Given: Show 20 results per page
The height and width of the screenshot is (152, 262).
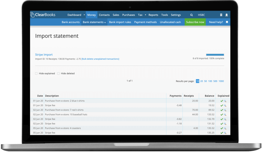Looking at the screenshot, I should [x=201, y=81].
